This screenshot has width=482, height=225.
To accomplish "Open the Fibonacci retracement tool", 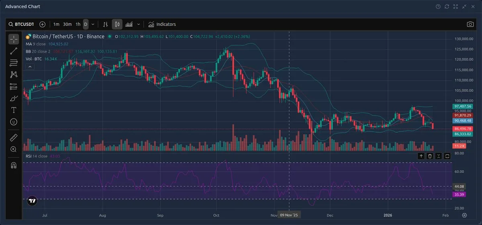I will [x=14, y=62].
